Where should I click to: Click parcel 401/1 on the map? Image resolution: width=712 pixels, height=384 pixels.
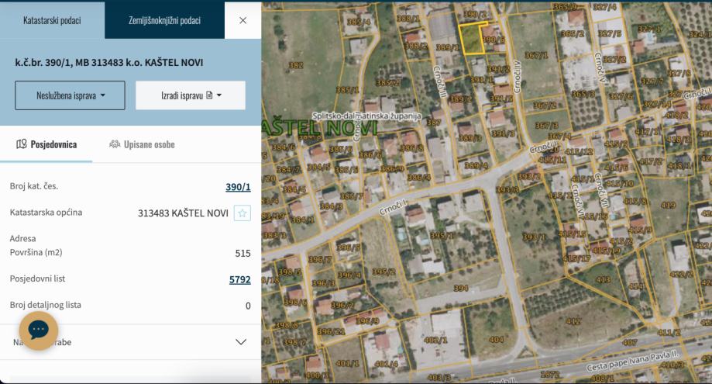[347, 363]
